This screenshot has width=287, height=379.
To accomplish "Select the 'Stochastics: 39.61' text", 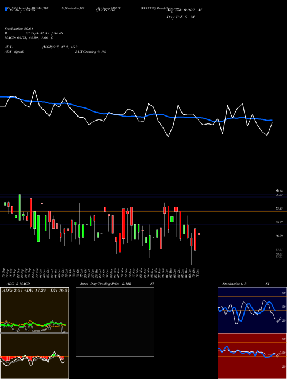I will click(x=19, y=29).
